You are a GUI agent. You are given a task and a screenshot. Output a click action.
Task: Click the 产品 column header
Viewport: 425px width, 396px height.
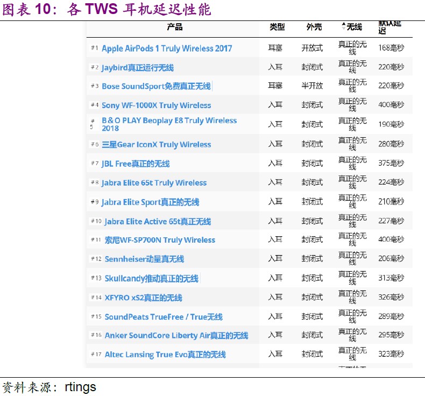pyautogui.click(x=175, y=27)
